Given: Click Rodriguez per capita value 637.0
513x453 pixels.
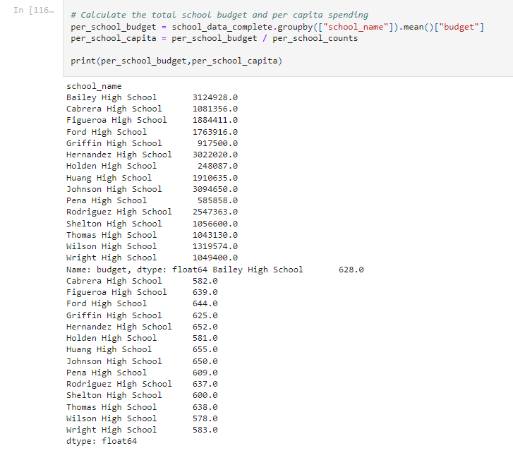Looking at the screenshot, I should tap(205, 384).
